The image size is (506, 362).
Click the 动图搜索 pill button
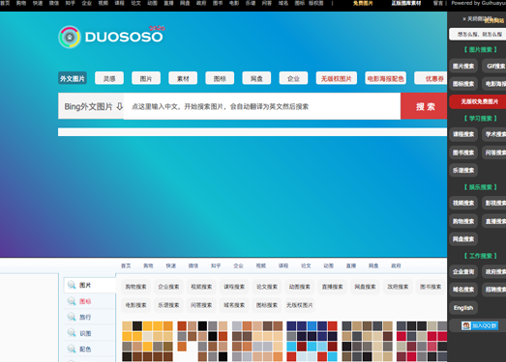click(300, 287)
